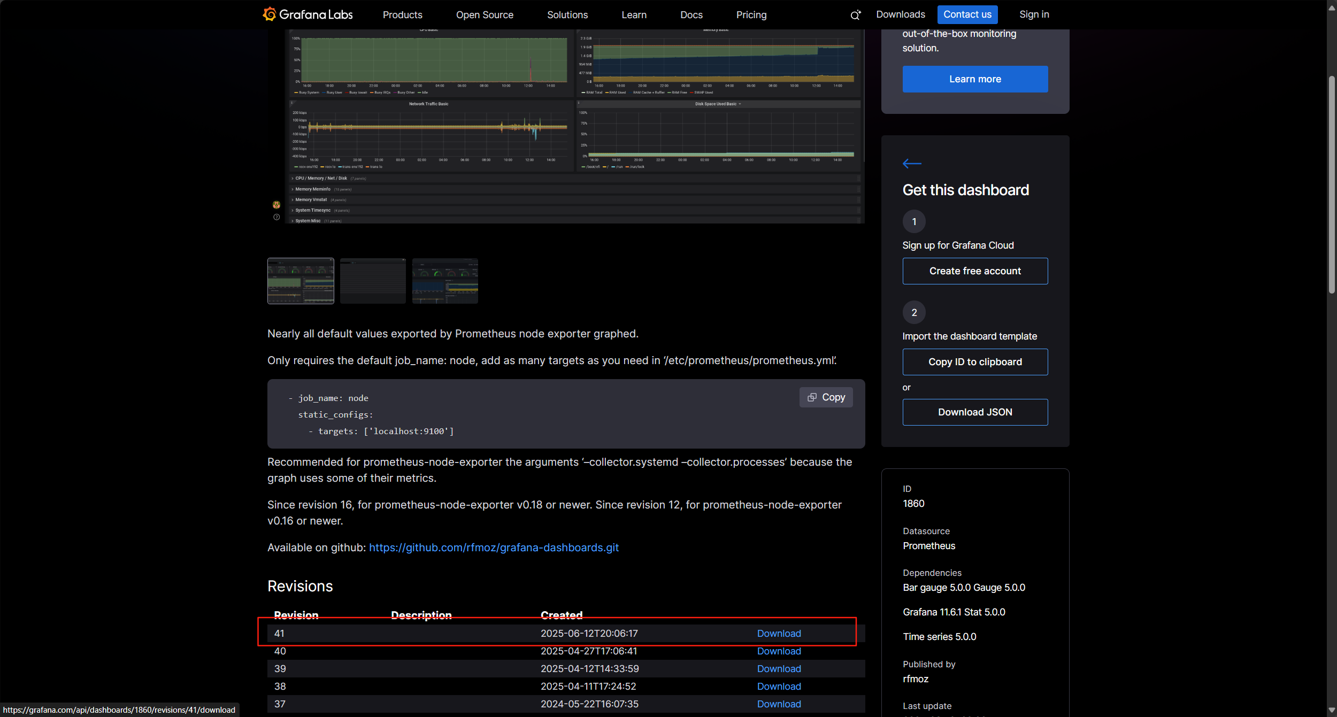Click the Time series 5.0.0 dependency
1337x717 pixels.
tap(939, 637)
